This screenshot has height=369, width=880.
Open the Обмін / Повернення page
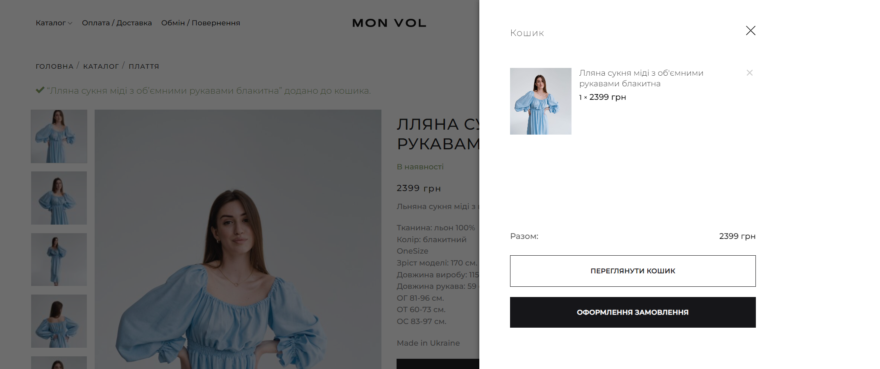coord(200,23)
